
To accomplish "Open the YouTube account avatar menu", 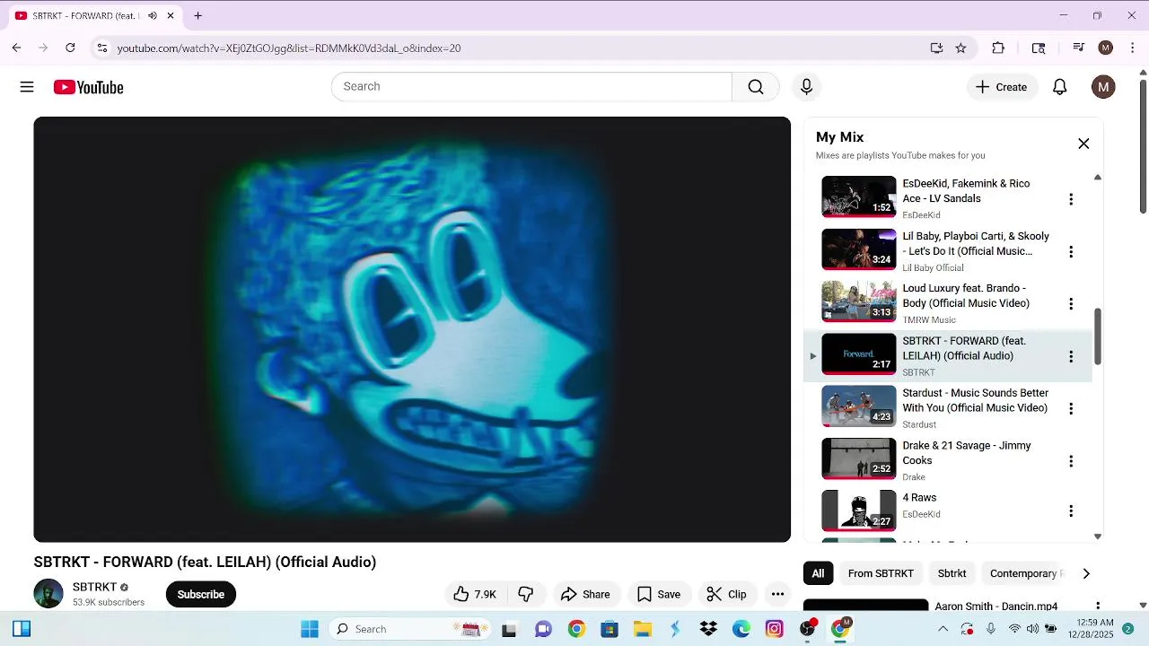I will click(x=1103, y=87).
